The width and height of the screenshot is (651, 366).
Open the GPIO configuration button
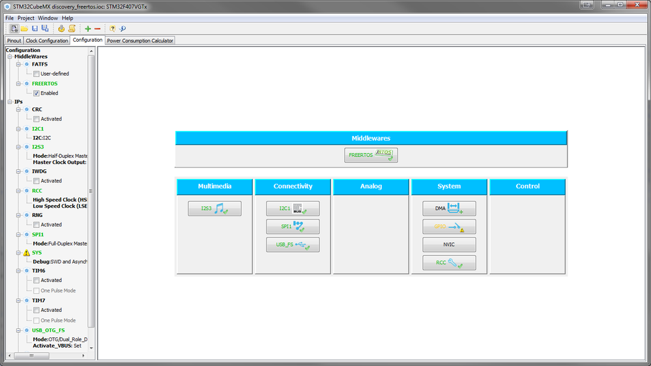coord(449,227)
